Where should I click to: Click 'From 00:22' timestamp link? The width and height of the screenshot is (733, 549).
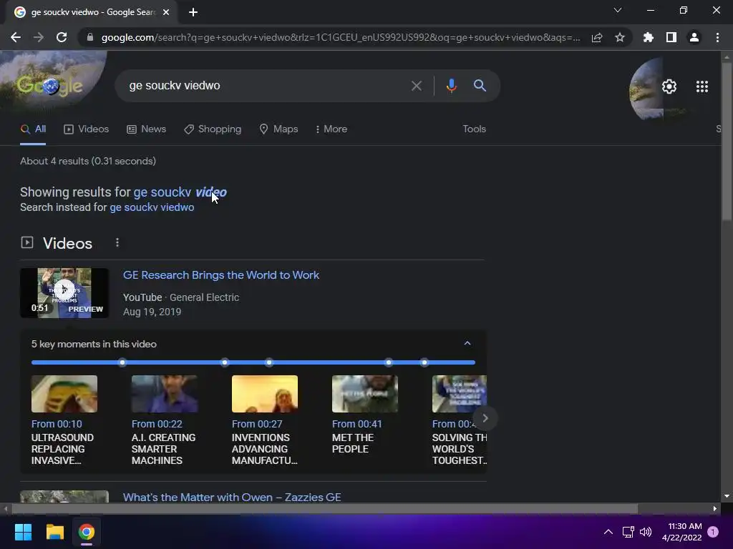pos(157,424)
